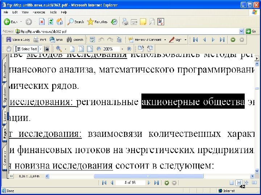This screenshot has height=195, width=261.
Task: Select the Hand tool
Action: [x=8, y=49]
